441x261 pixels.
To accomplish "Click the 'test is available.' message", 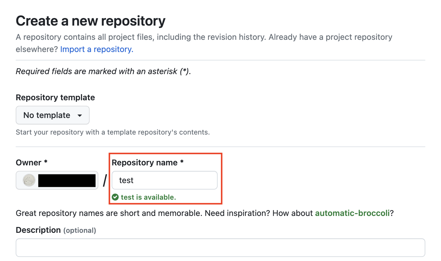I will coord(148,197).
